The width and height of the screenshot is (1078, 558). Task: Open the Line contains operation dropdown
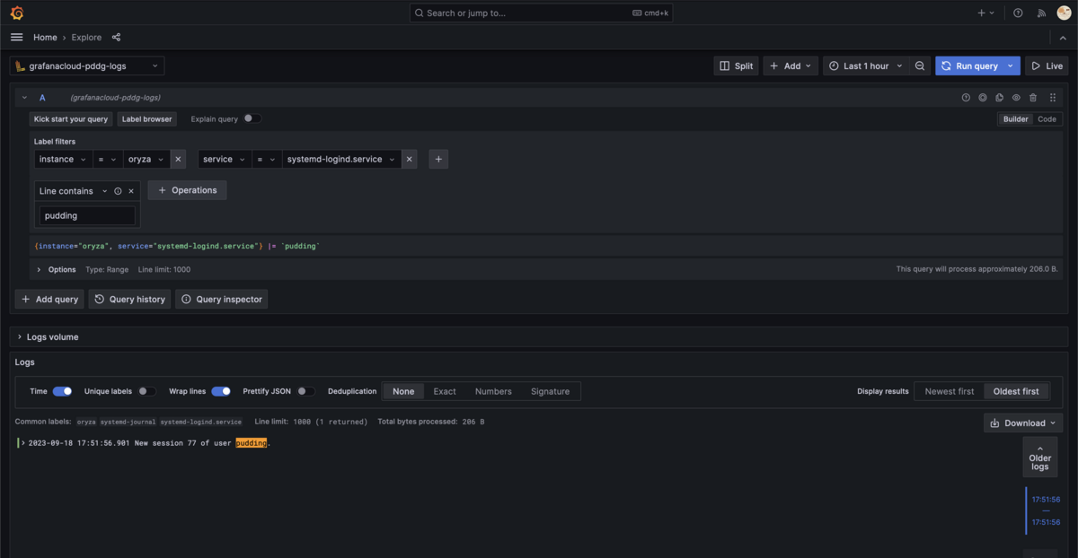[74, 191]
